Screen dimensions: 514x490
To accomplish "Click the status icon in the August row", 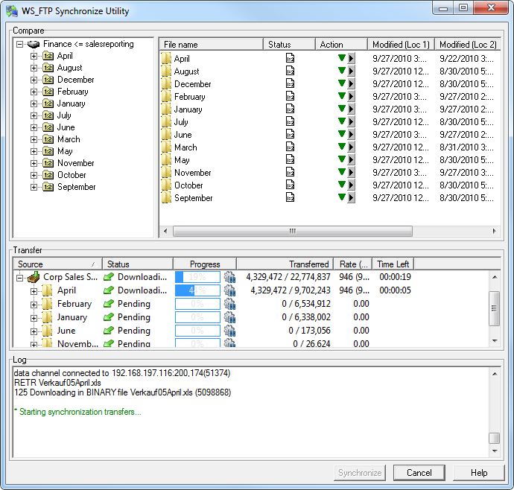I will (x=291, y=71).
